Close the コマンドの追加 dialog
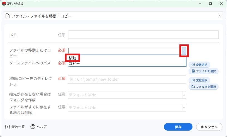The image size is (227, 137). (221, 4)
